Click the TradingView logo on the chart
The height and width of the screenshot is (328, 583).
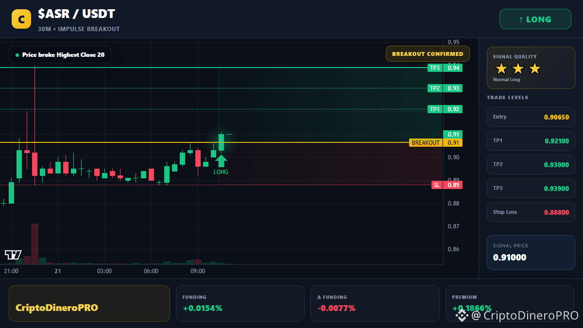pyautogui.click(x=13, y=255)
